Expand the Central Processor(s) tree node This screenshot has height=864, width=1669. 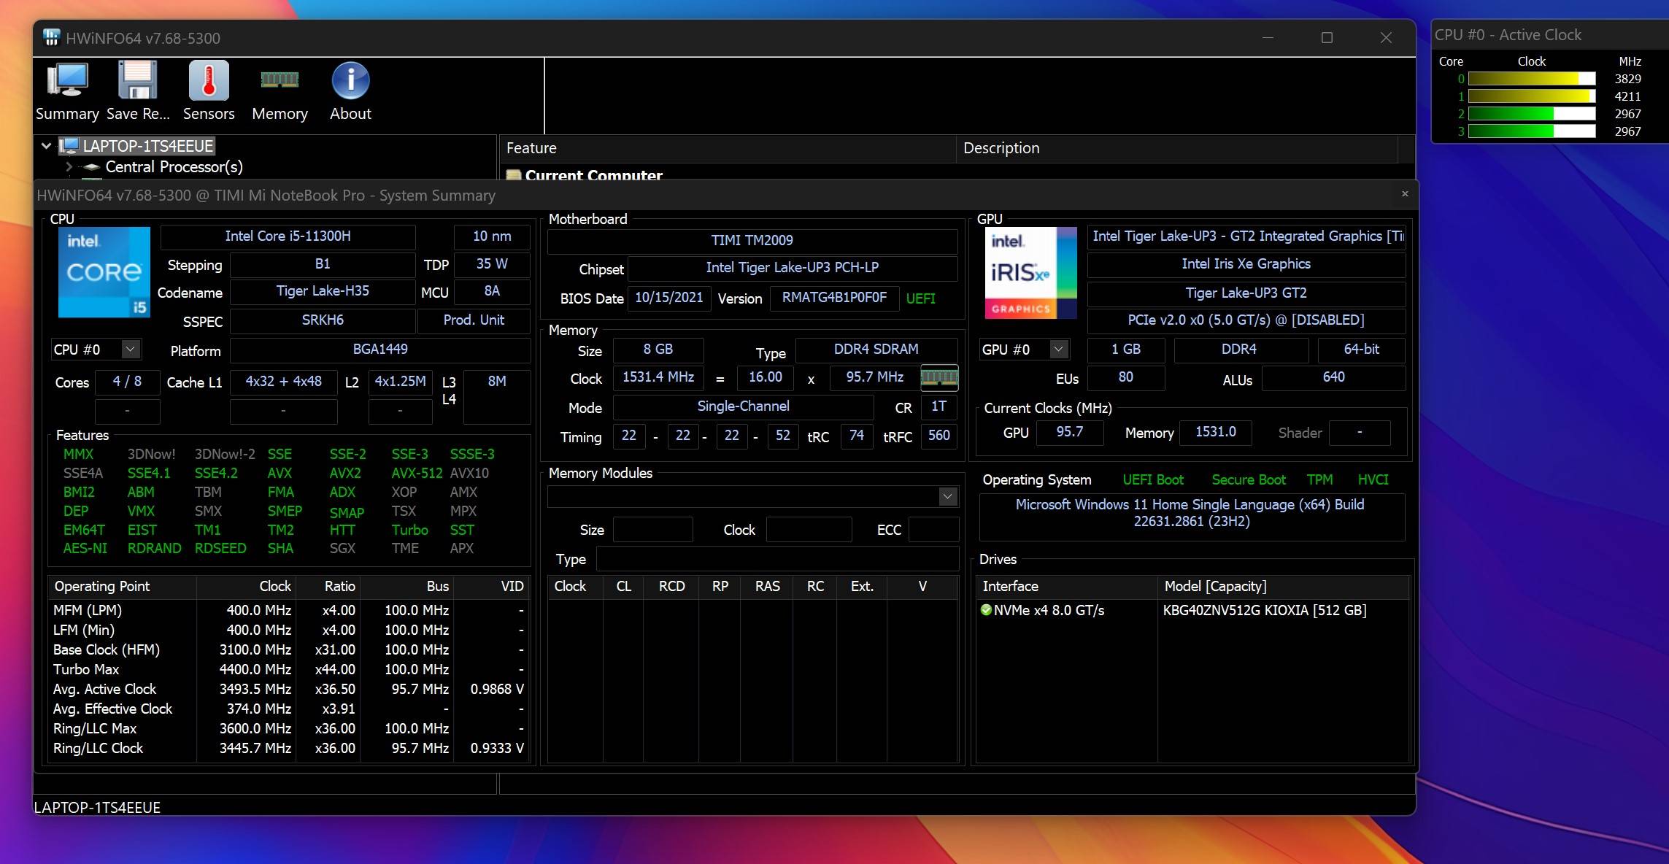(69, 166)
